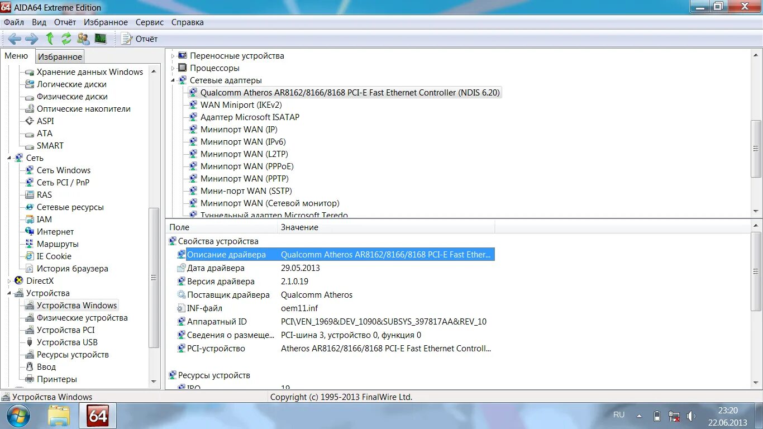This screenshot has height=429, width=763.
Task: Collapse the Сетевые адаптеры node
Action: (x=173, y=80)
